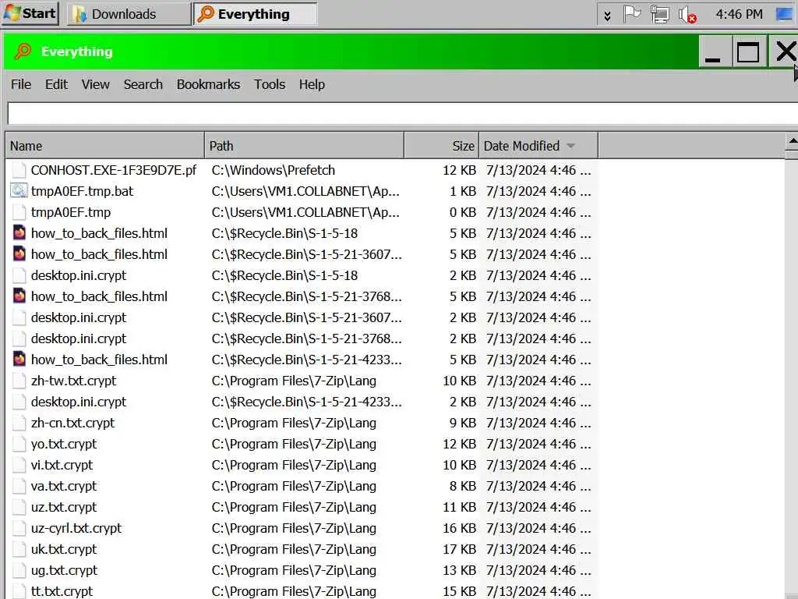Click the scrollbar up arrow

tap(792, 141)
